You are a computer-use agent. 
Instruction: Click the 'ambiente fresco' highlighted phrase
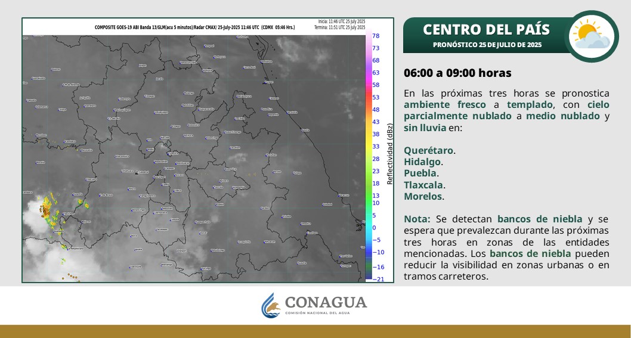[445, 105]
